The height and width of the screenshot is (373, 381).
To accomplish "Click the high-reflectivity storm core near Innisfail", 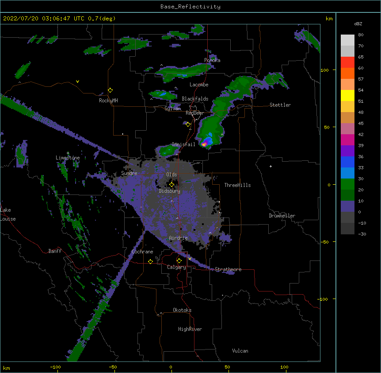I will click(204, 144).
